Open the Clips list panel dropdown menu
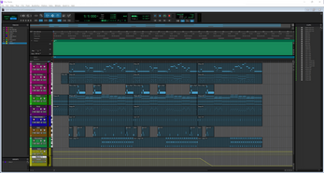This screenshot has height=173, width=324. (x=321, y=25)
